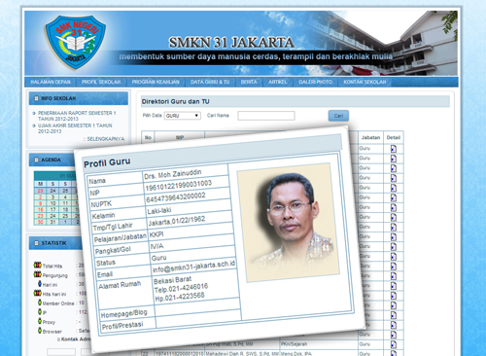Open the Pilih Data GURU dropdown
486x356 pixels.
click(x=183, y=116)
